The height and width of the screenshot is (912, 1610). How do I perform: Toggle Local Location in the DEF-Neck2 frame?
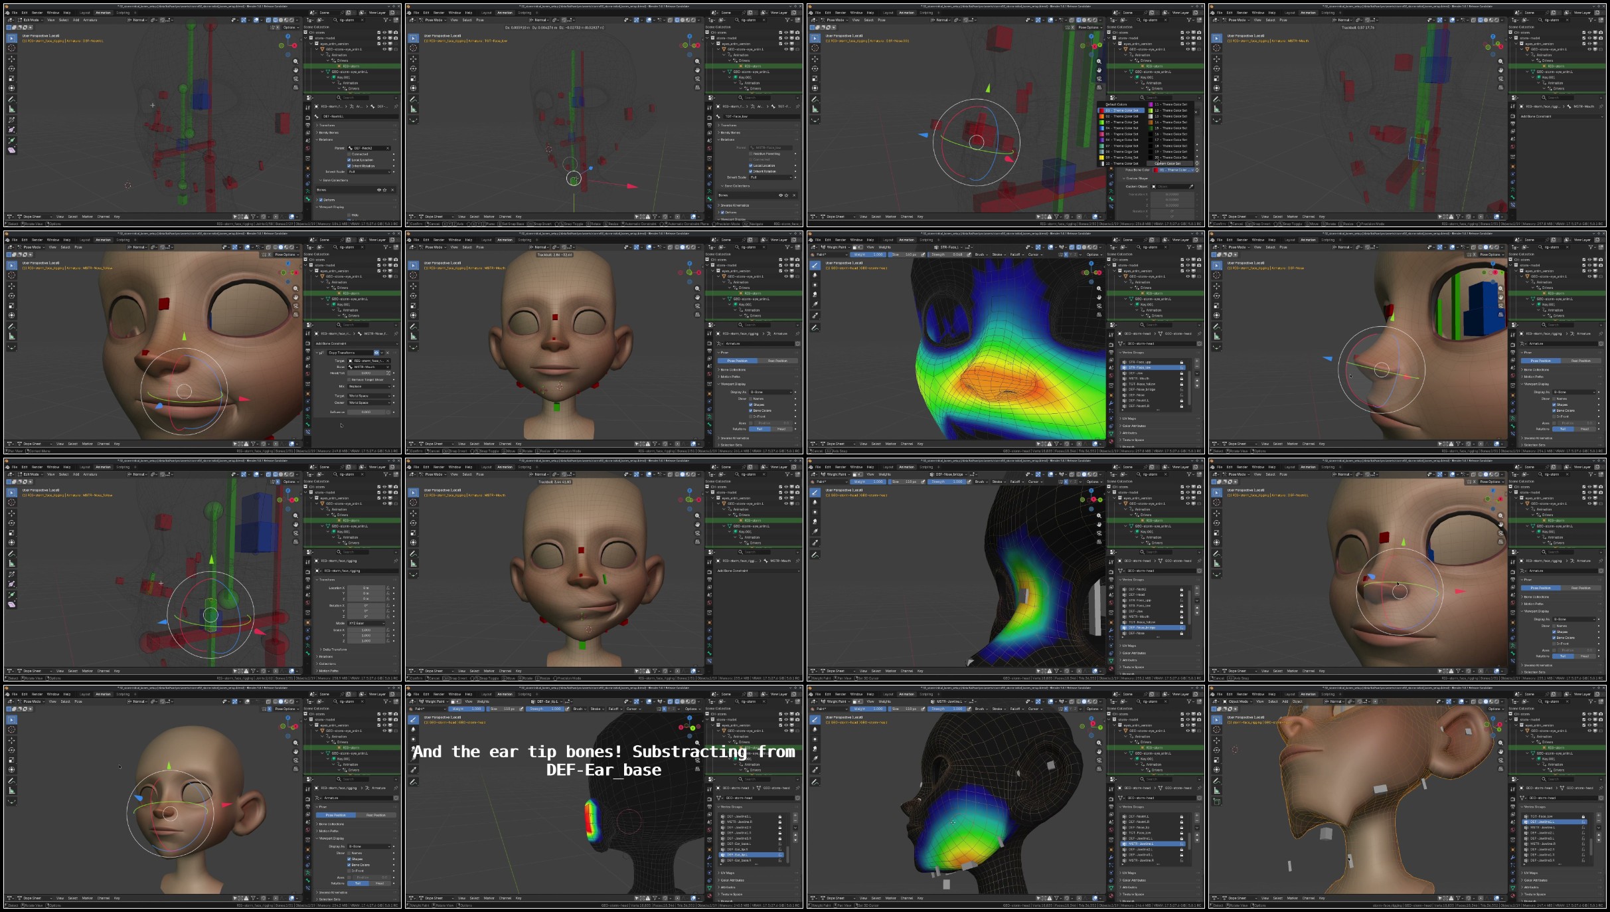point(349,160)
